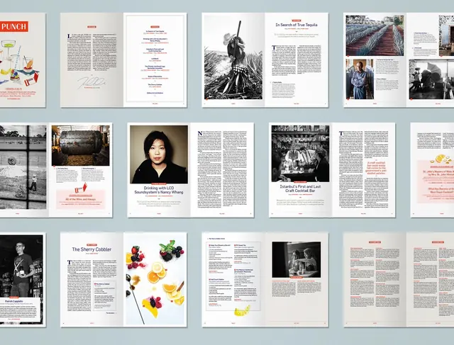
Task: Select the black-and-white agave harvester photo
Action: pyautogui.click(x=233, y=57)
